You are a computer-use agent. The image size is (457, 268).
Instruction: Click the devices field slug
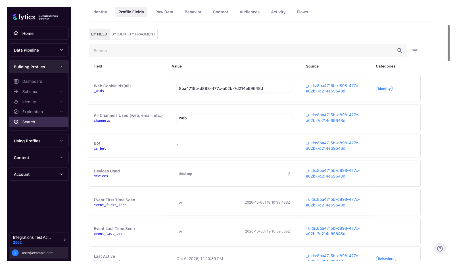(x=101, y=176)
